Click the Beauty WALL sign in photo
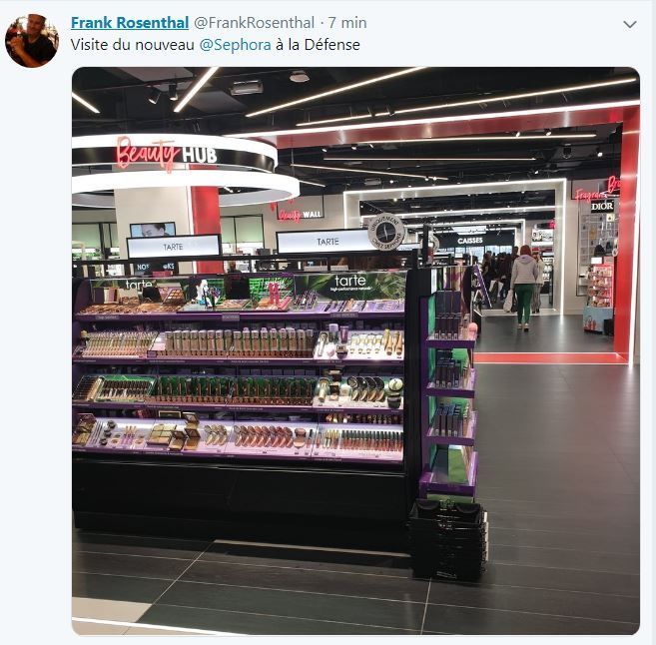This screenshot has width=656, height=645. (301, 215)
